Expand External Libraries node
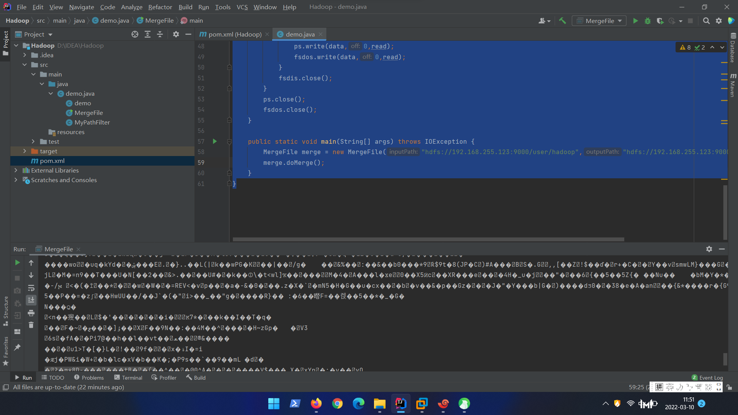Viewport: 738px width, 415px height. [x=16, y=170]
